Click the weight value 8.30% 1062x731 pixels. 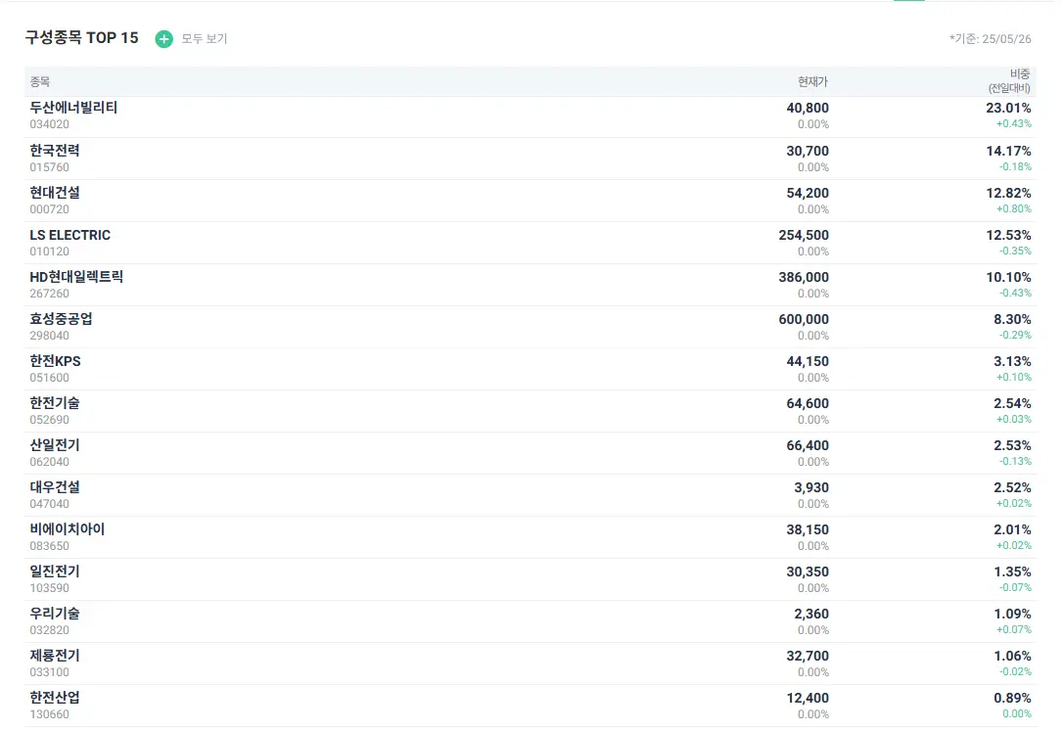point(1012,319)
